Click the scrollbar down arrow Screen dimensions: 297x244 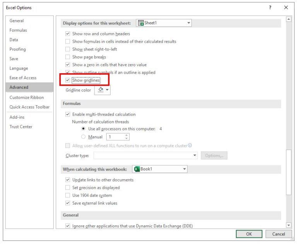[x=288, y=225]
